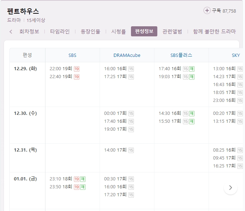The image size is (245, 211).
Task: Open the SKY channel header link
Action: tap(236, 55)
